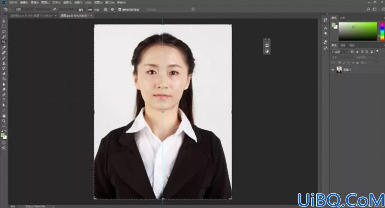Select the Pen tool
The image size is (385, 208).
pos(4,95)
